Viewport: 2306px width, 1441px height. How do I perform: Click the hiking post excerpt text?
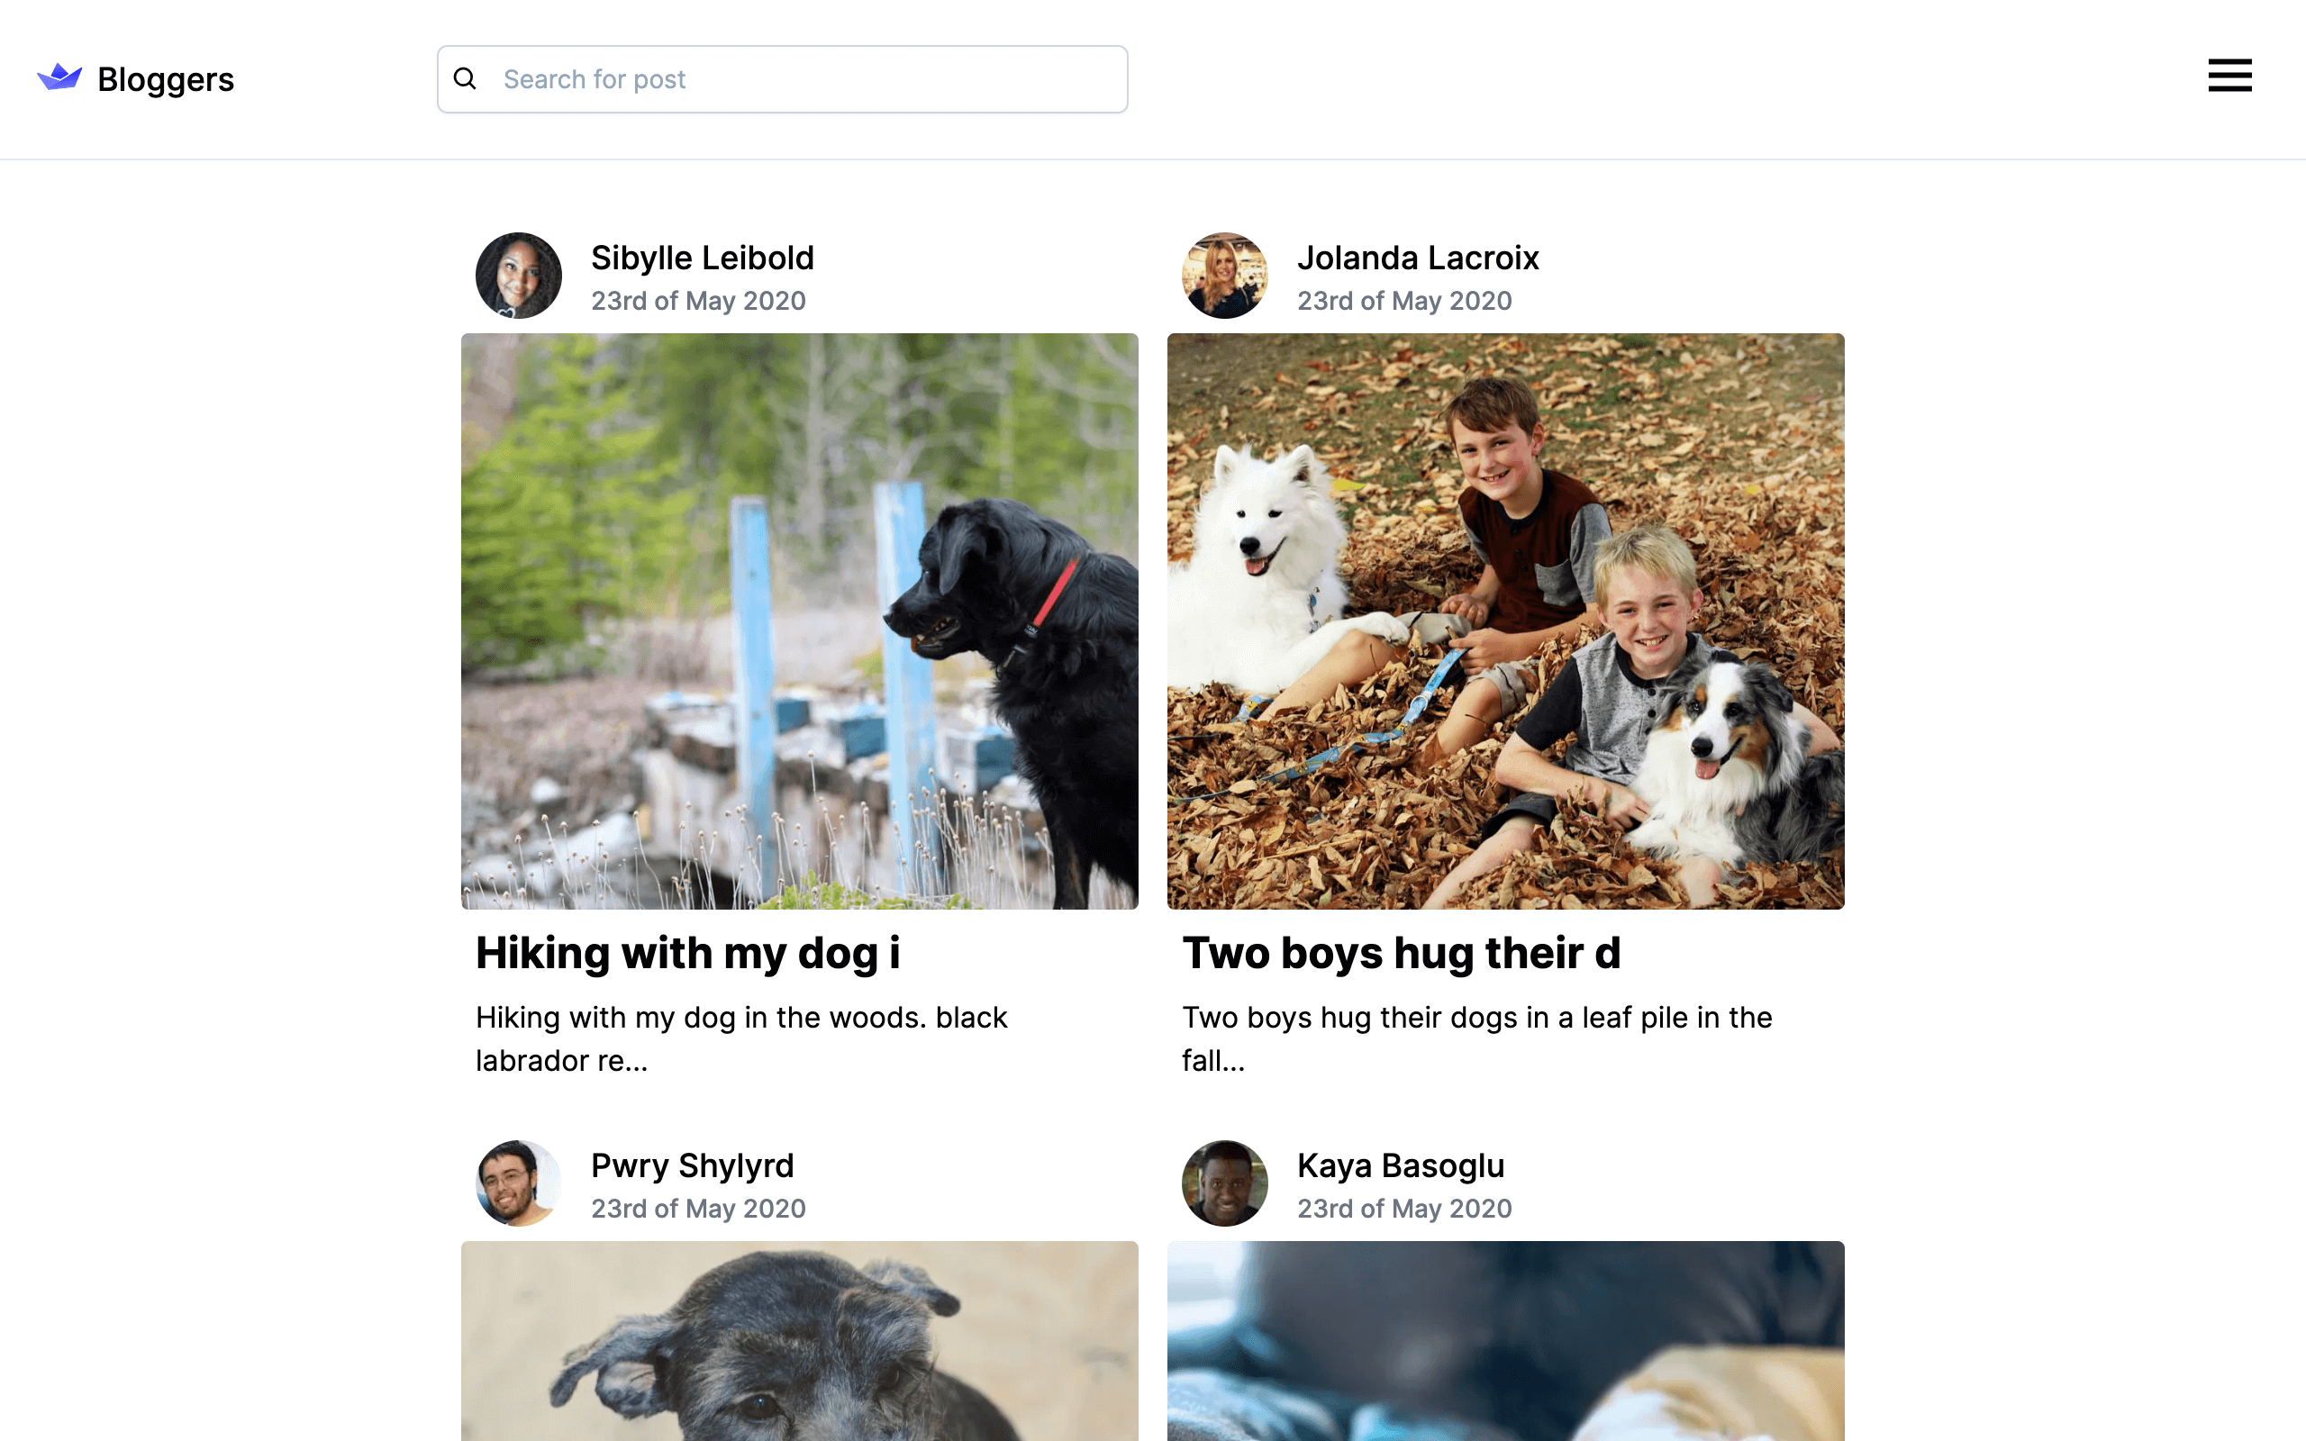pos(740,1038)
